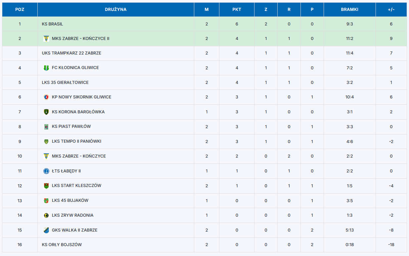
Task: Click the +/- column header
Action: (x=391, y=10)
